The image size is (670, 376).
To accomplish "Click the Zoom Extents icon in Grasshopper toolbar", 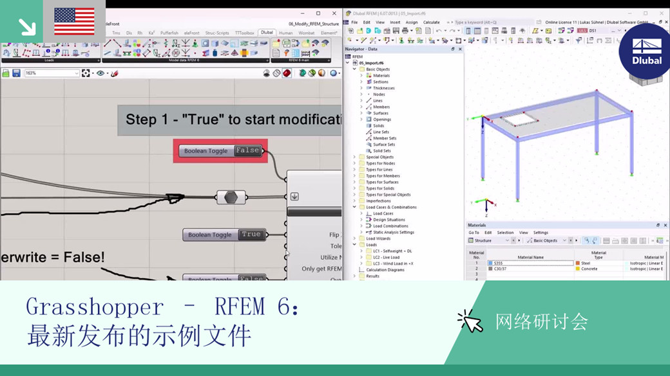I will [86, 73].
